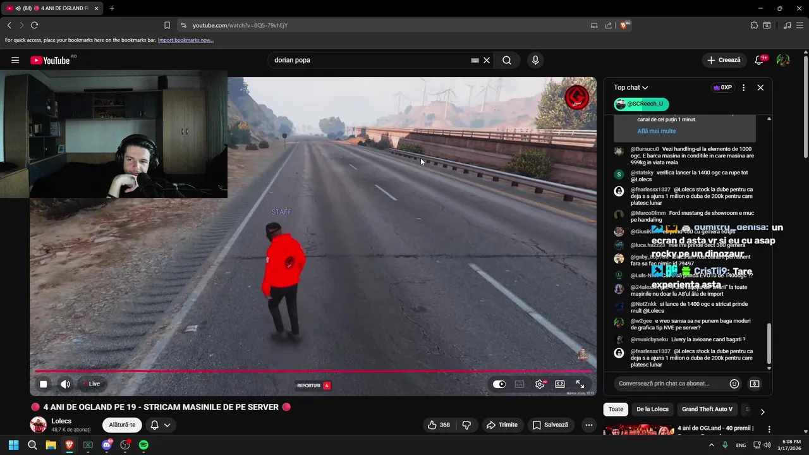
Task: Click the Creează create button
Action: point(724,60)
